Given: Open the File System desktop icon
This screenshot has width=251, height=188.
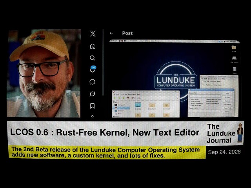Looking at the screenshot, I should coord(234,59).
